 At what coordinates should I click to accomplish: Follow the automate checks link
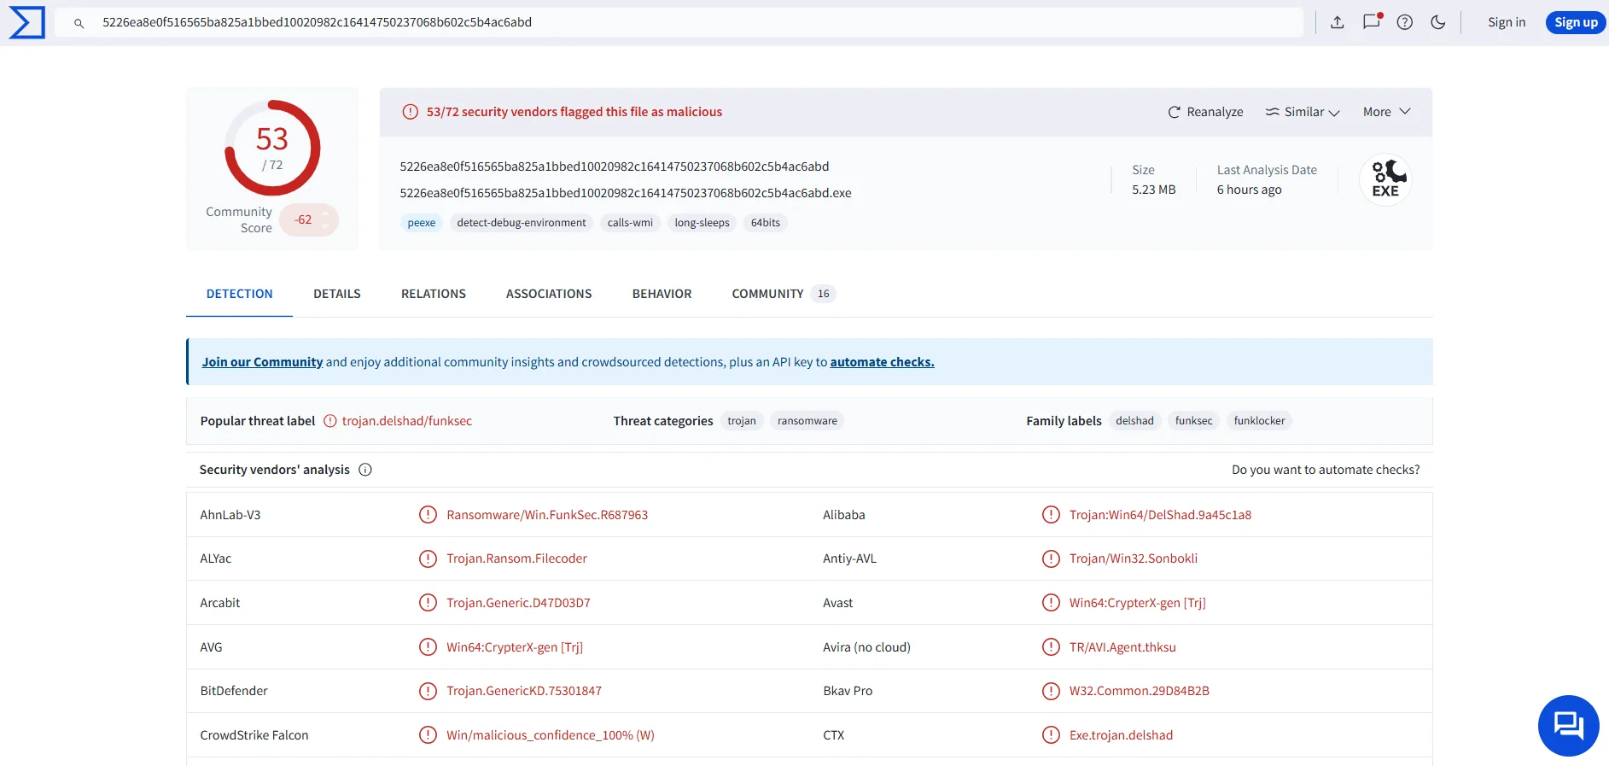point(882,362)
